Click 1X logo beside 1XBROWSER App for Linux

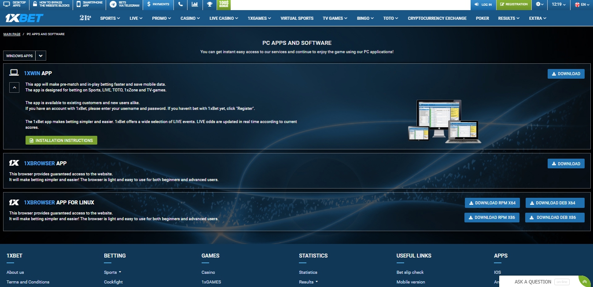[x=14, y=202]
